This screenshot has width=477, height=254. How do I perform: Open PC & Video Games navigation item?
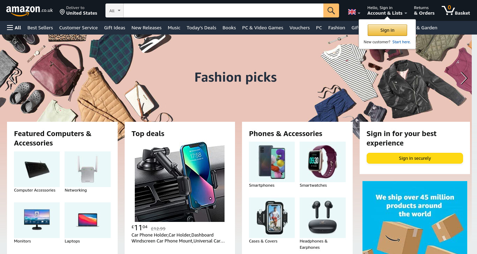(x=263, y=28)
